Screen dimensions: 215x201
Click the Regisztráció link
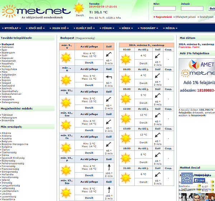[164, 17]
